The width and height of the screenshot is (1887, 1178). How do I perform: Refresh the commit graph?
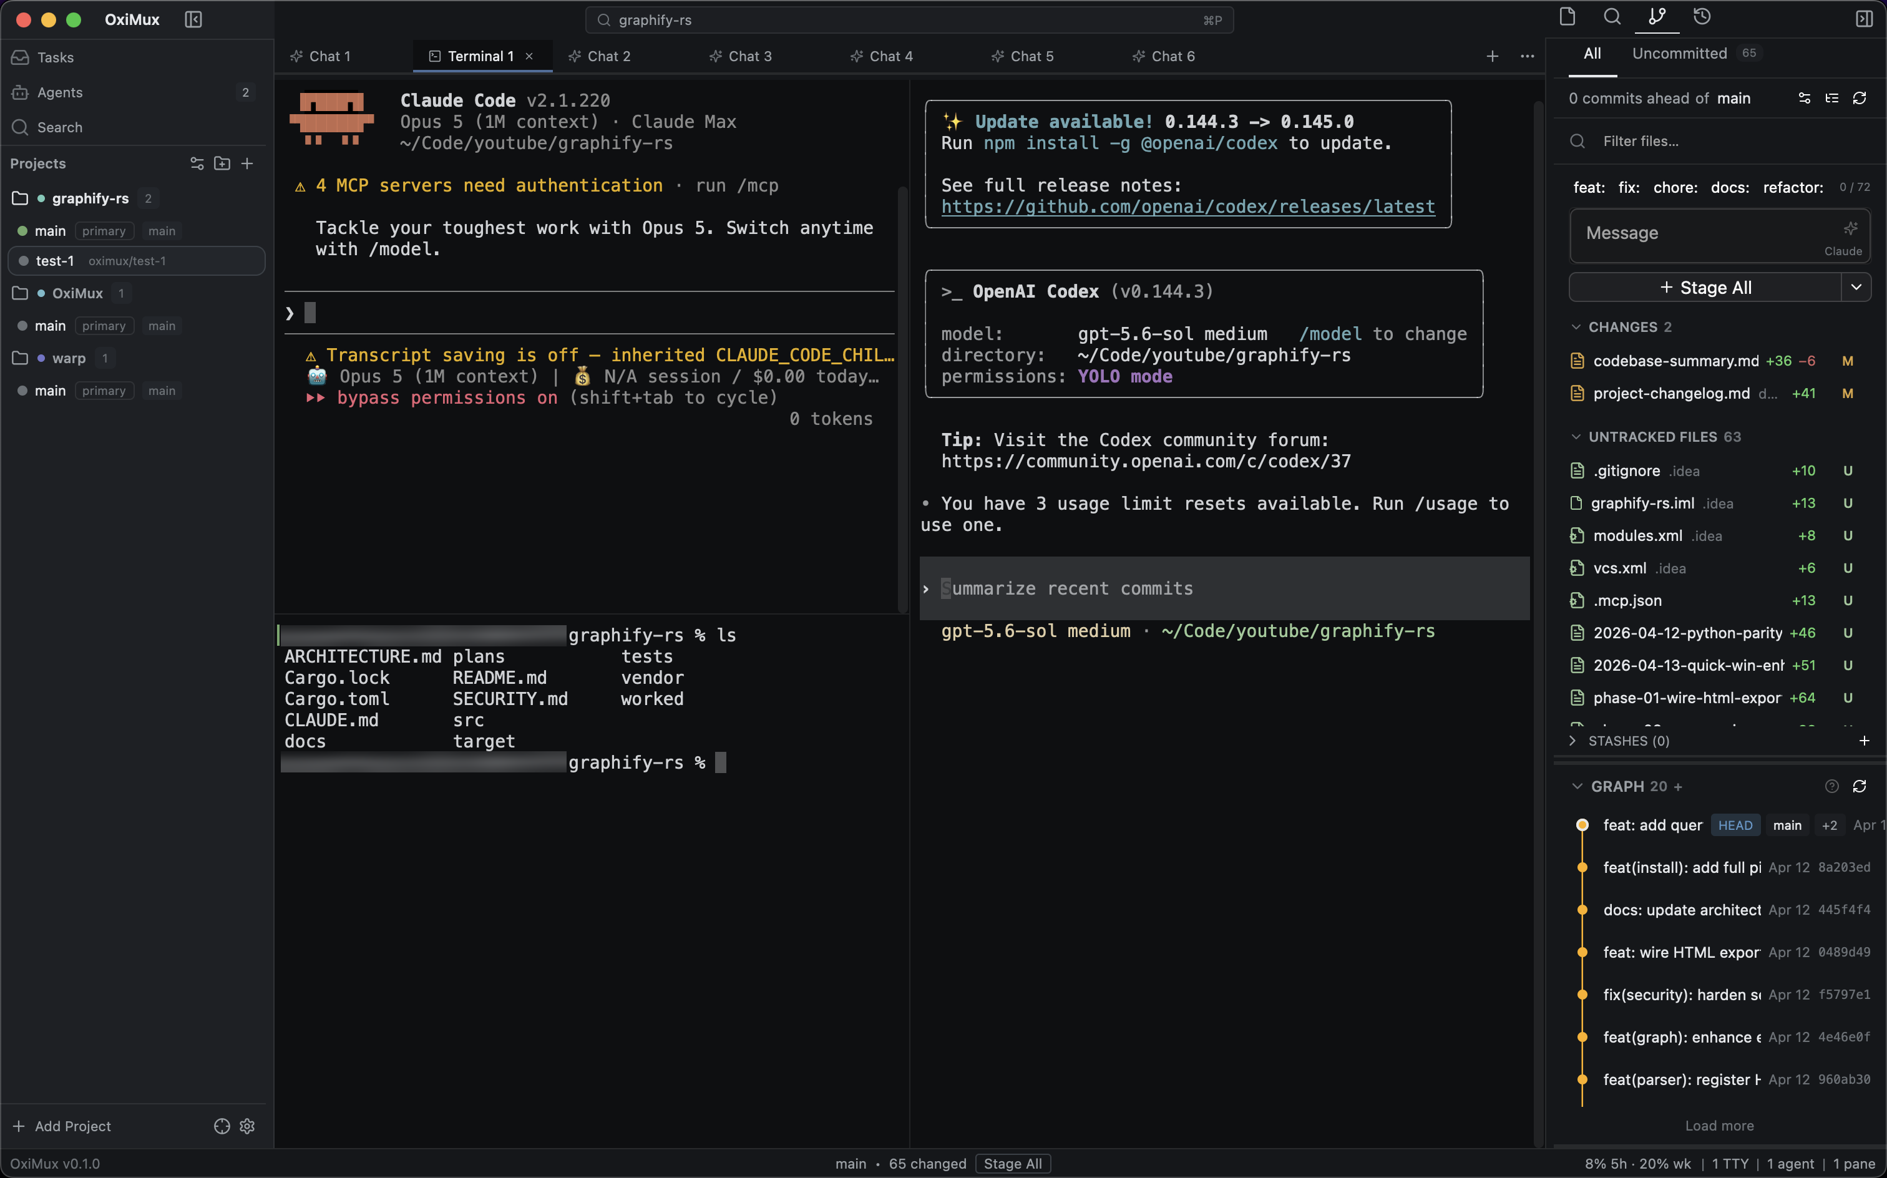click(1860, 786)
